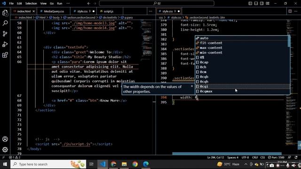Open File Explorer from the taskbar
301x169 pixels.
tap(124, 164)
